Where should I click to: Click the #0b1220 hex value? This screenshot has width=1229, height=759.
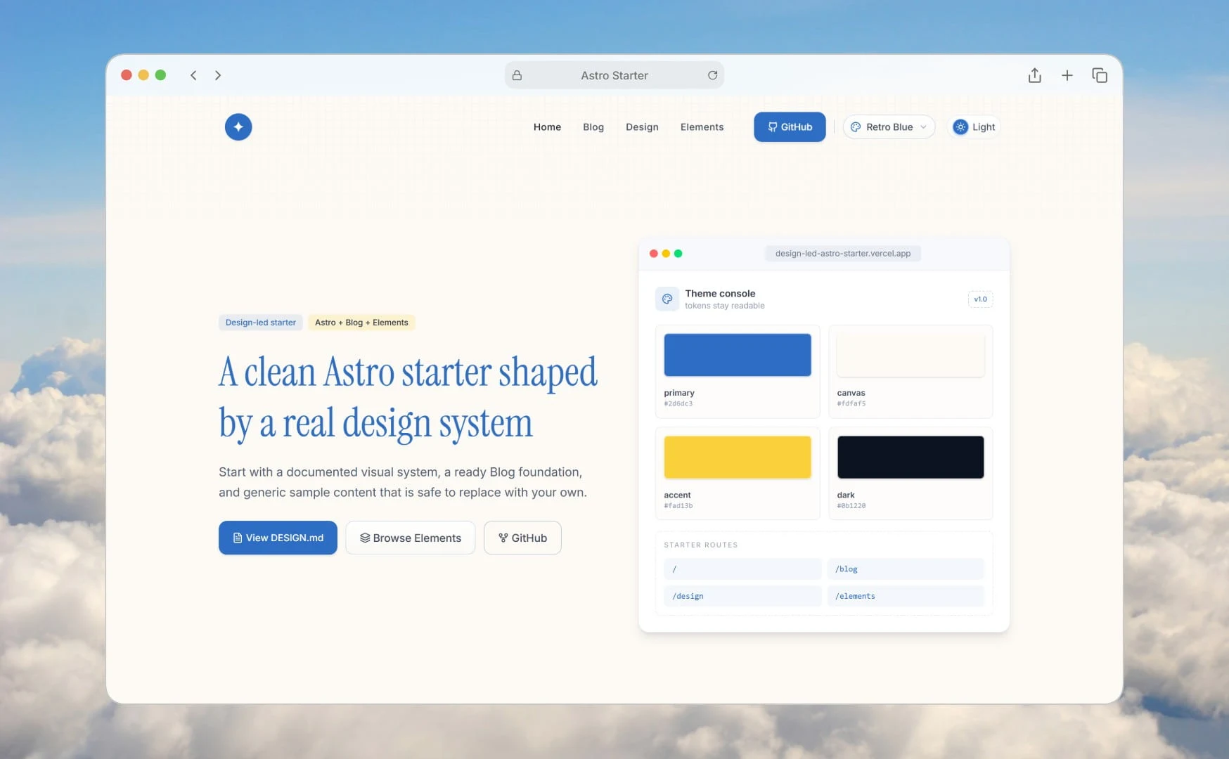coord(851,506)
